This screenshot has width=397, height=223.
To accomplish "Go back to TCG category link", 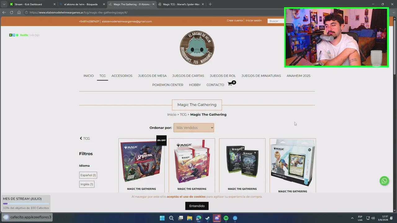I will click(85, 138).
